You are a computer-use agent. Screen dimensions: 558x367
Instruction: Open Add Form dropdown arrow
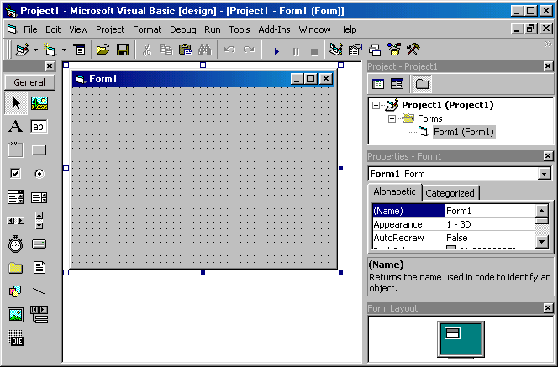(x=64, y=50)
